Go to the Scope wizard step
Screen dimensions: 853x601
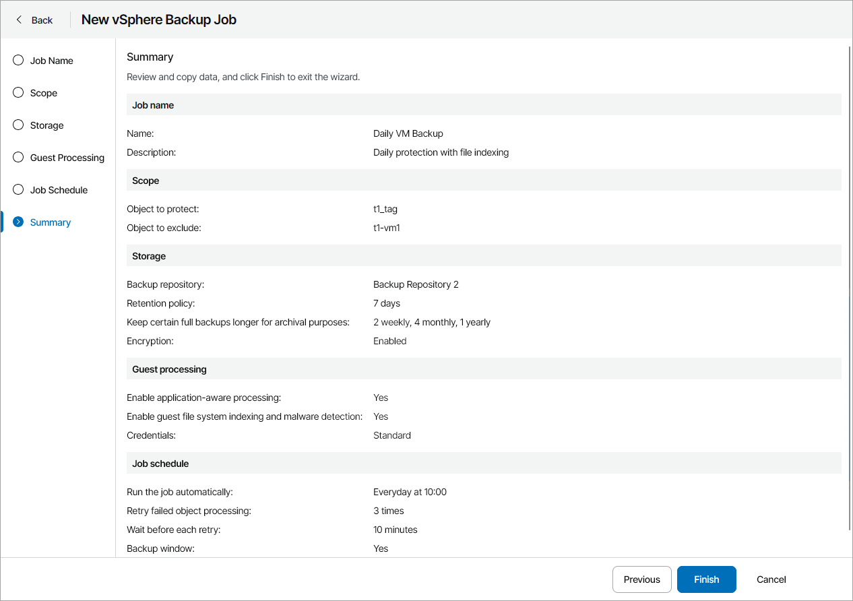point(44,93)
